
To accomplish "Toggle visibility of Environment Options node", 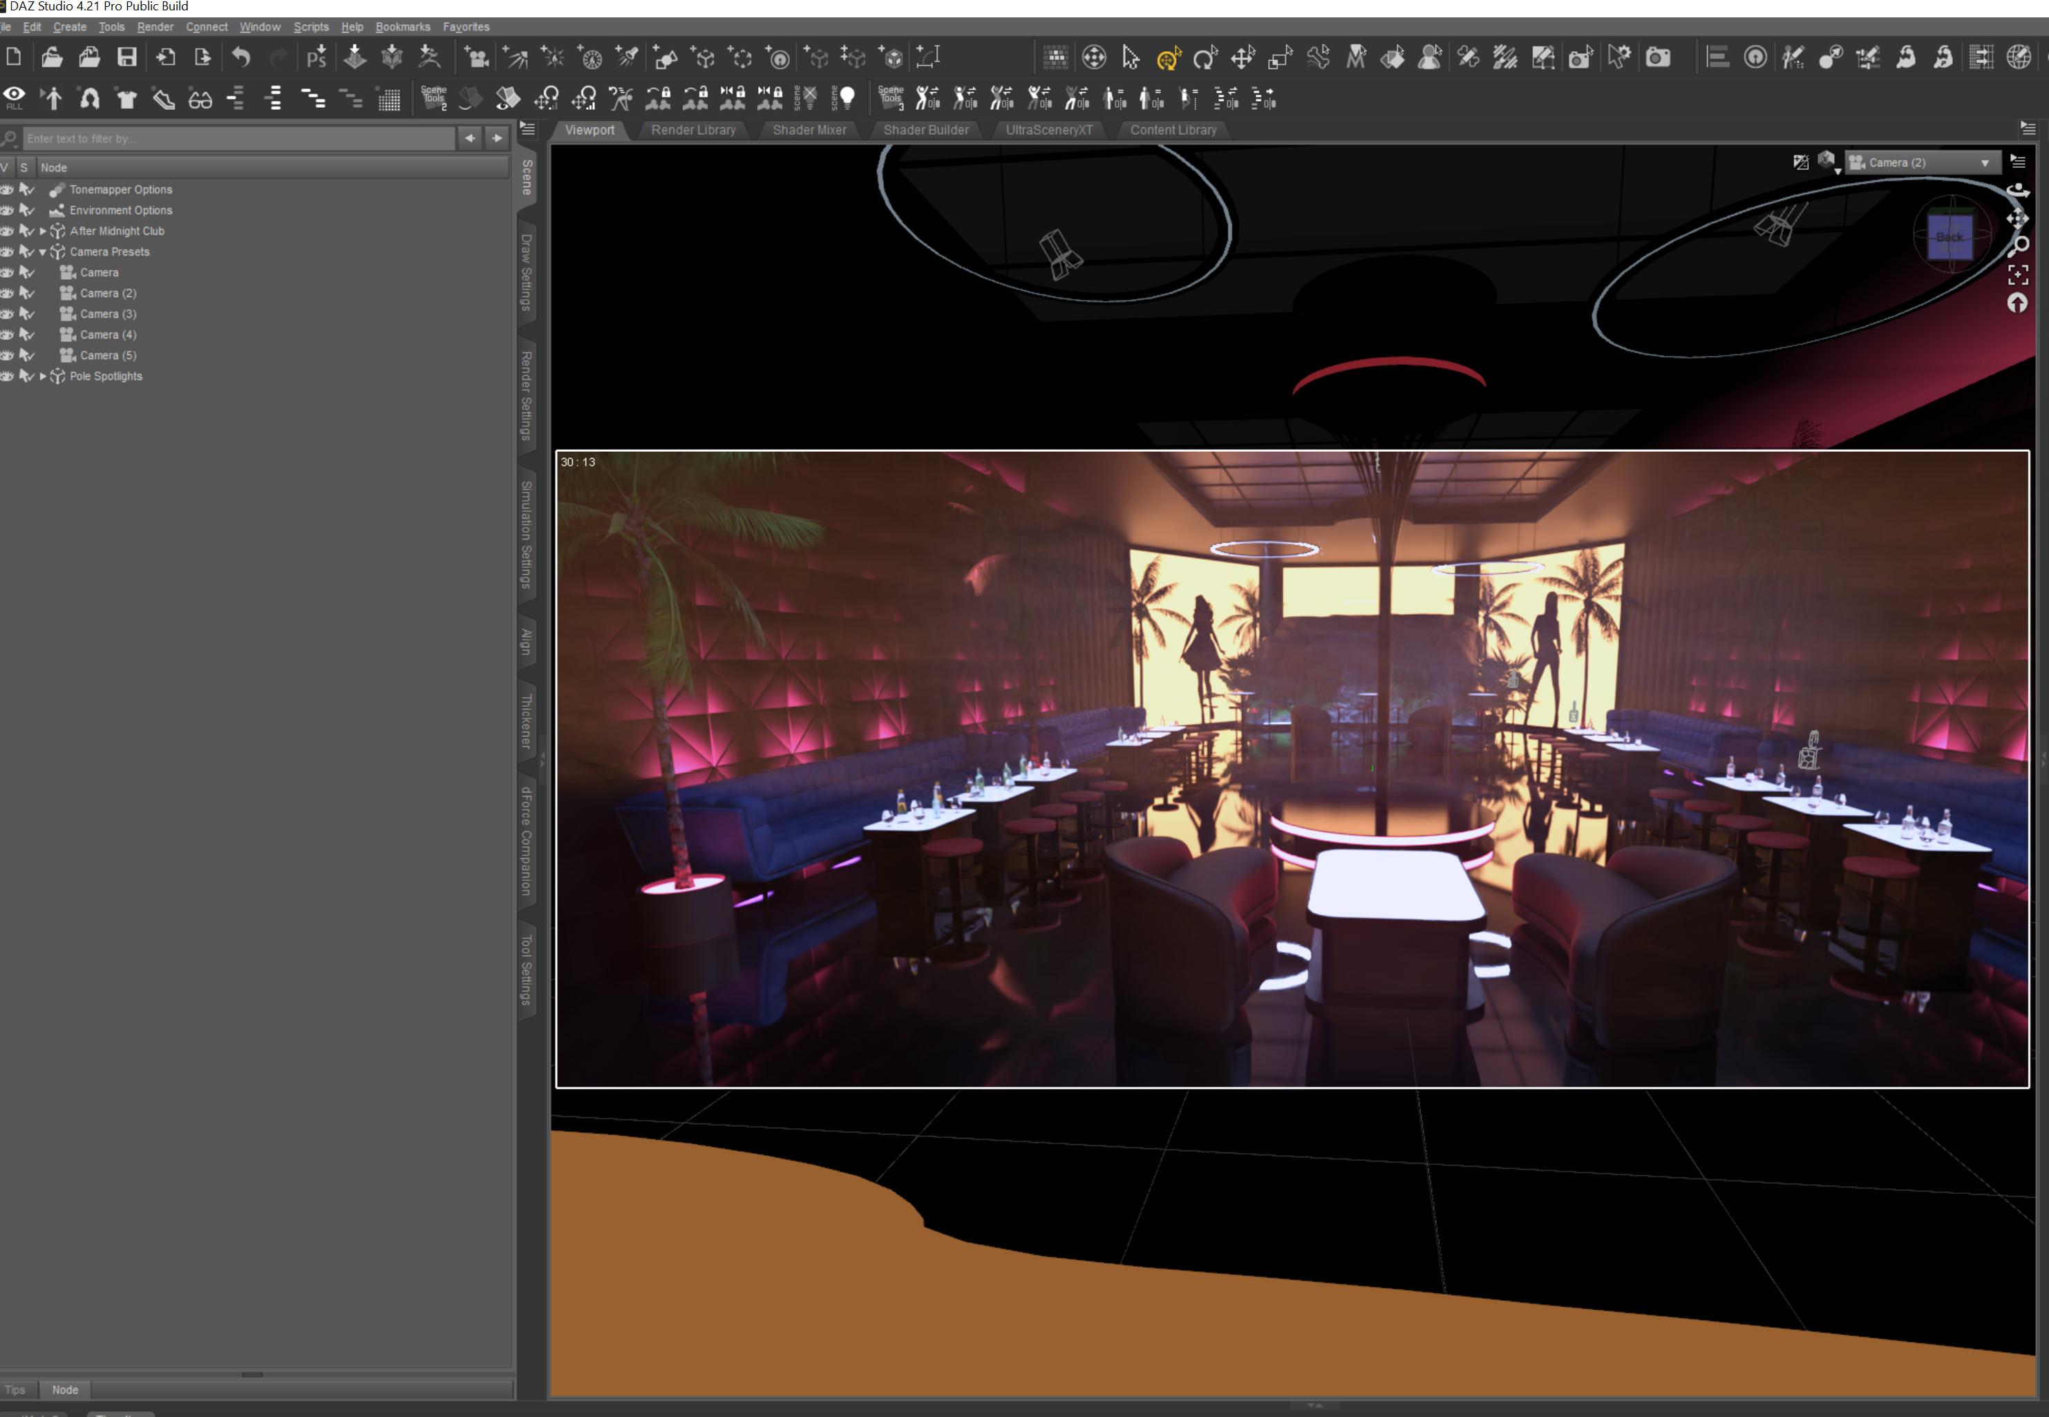I will point(7,211).
